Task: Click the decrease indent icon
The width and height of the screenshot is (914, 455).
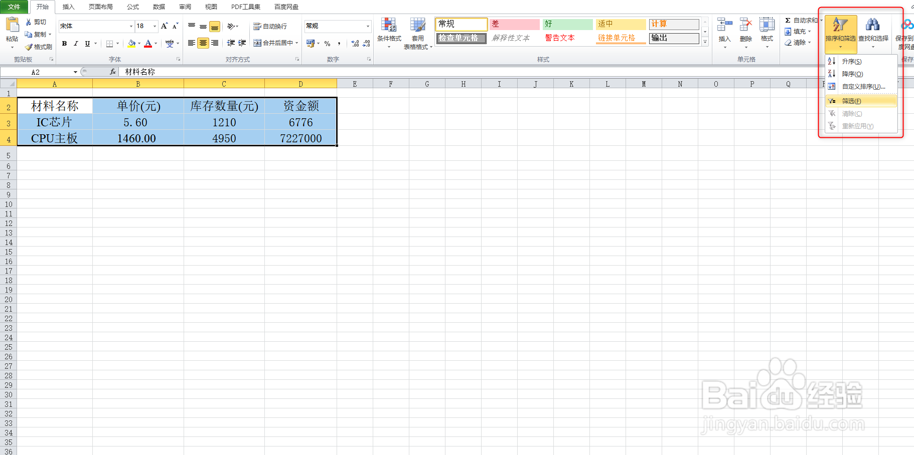Action: point(231,43)
